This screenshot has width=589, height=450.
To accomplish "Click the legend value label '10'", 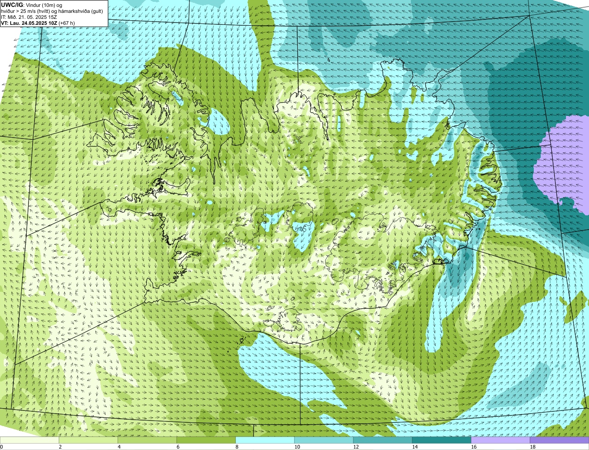I will pos(297,447).
